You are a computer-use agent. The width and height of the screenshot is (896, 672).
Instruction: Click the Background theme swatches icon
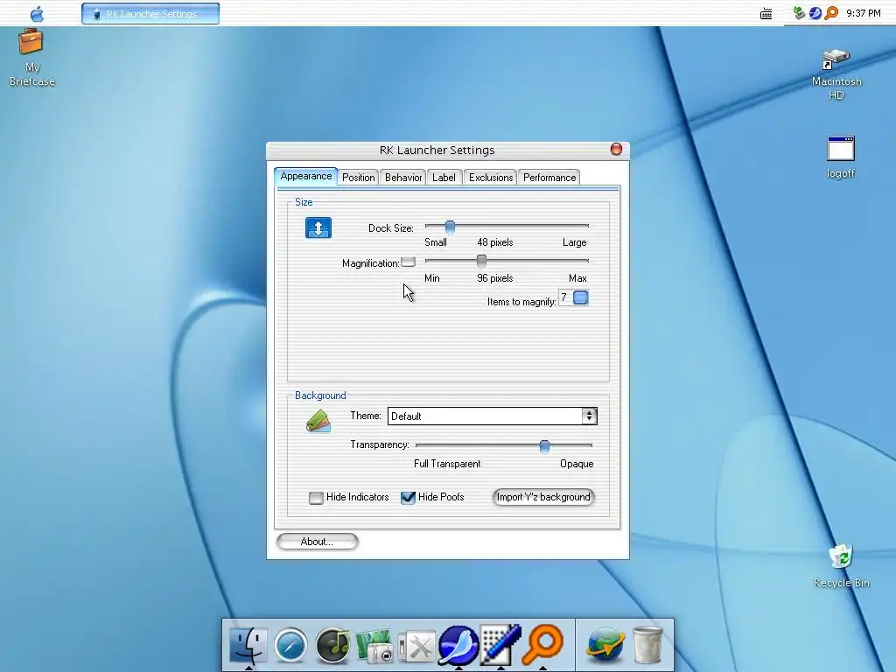pyautogui.click(x=318, y=422)
